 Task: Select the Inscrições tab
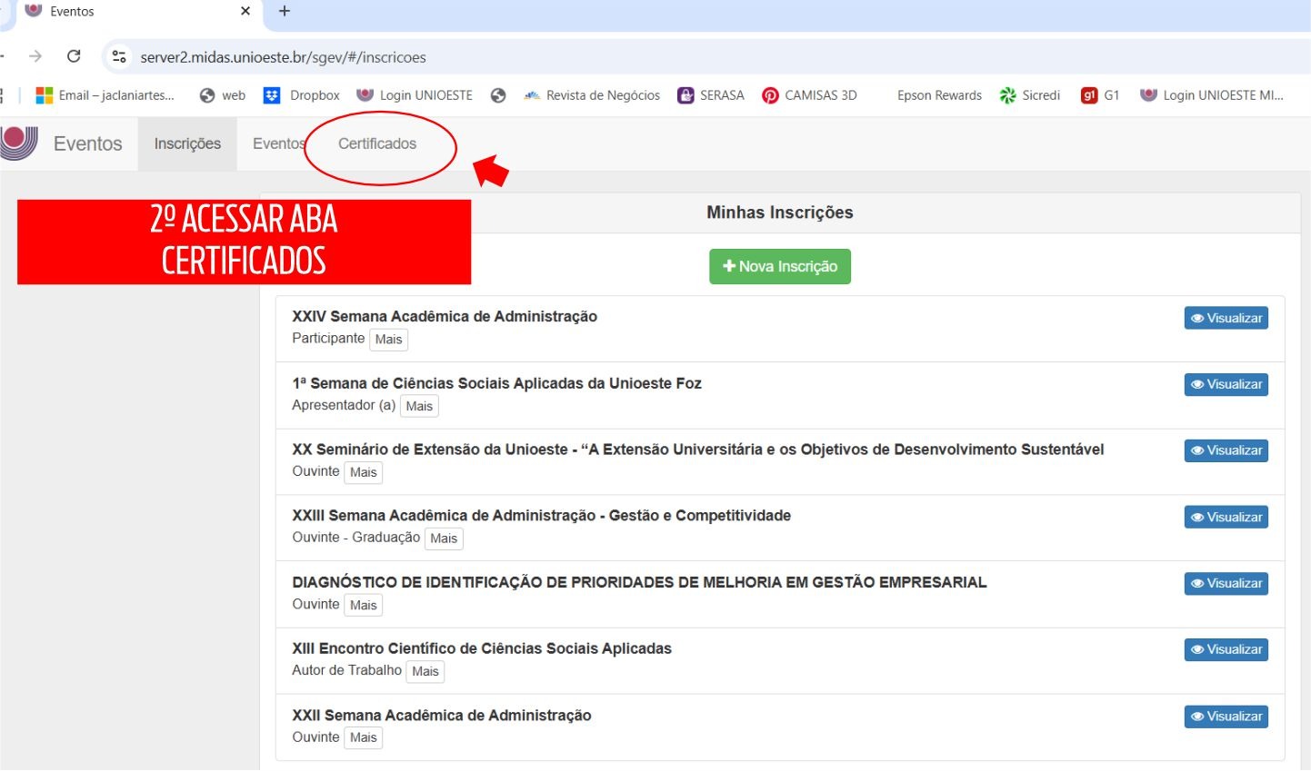[187, 143]
